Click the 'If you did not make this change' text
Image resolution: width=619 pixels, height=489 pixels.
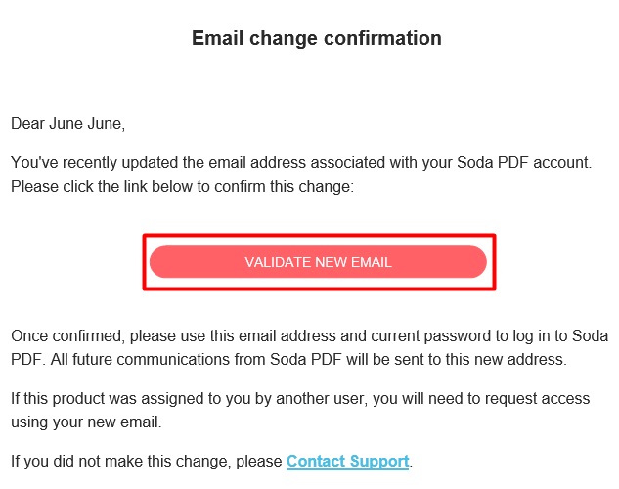point(147,461)
